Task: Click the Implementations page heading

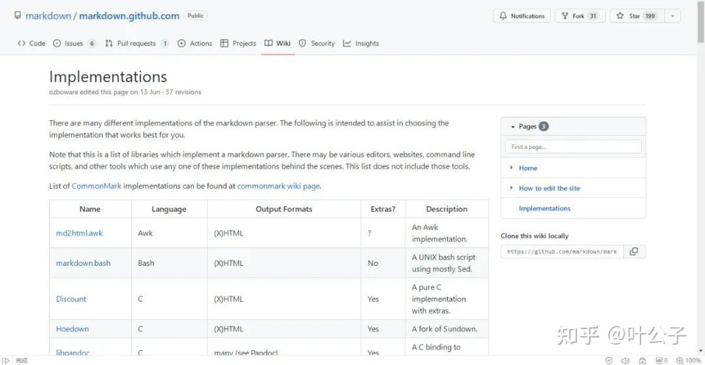Action: pyautogui.click(x=108, y=76)
